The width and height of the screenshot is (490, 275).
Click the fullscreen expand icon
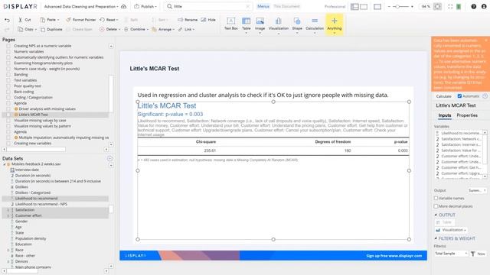pos(450,7)
